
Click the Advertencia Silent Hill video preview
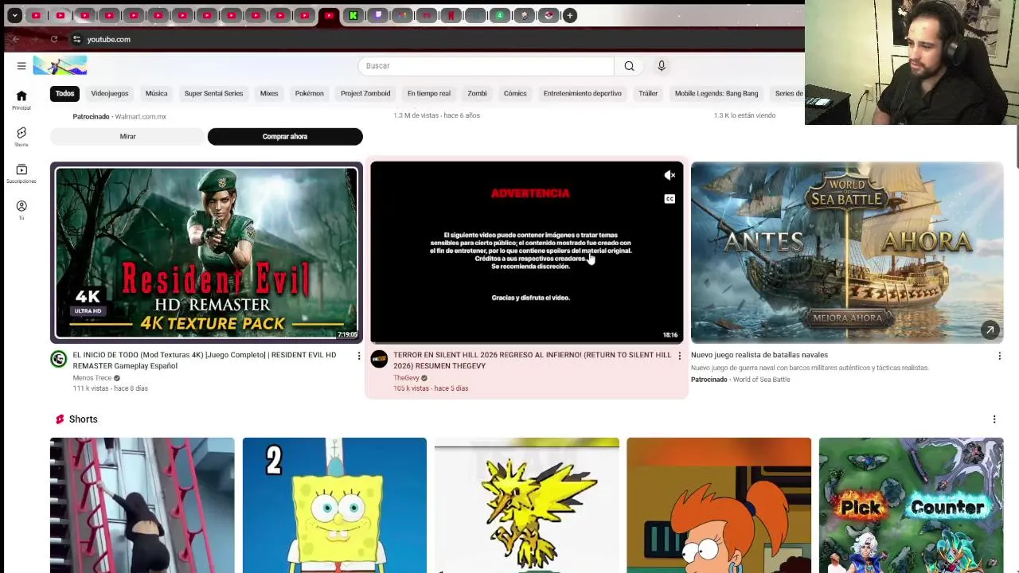click(526, 252)
